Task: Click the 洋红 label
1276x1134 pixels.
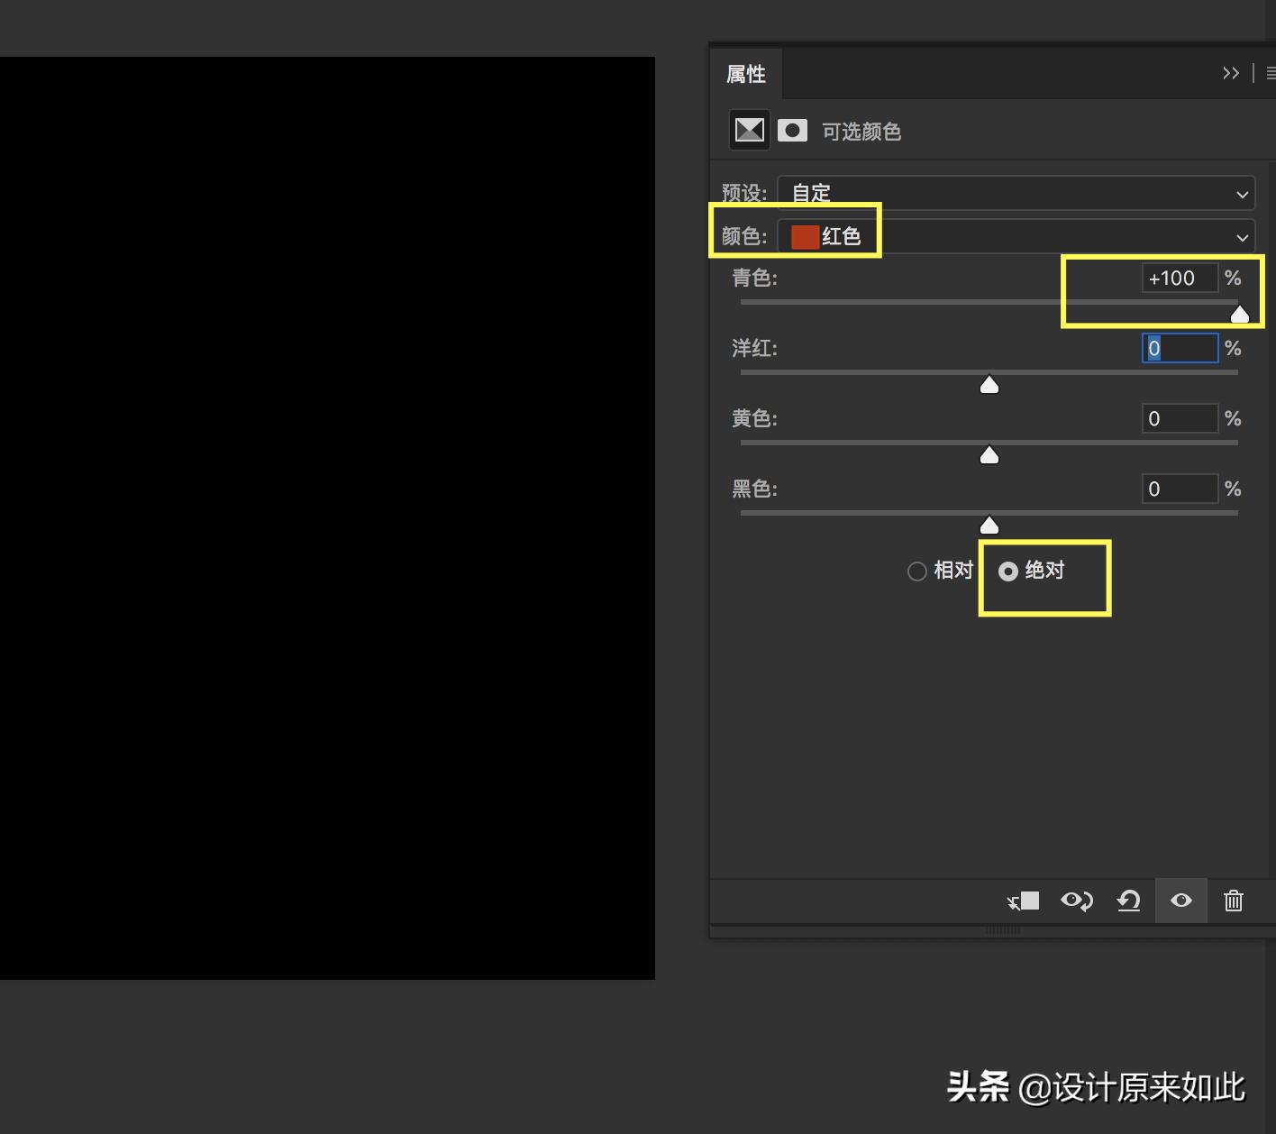Action: coord(755,348)
